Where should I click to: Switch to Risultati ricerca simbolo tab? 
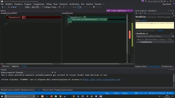[x=10, y=90]
